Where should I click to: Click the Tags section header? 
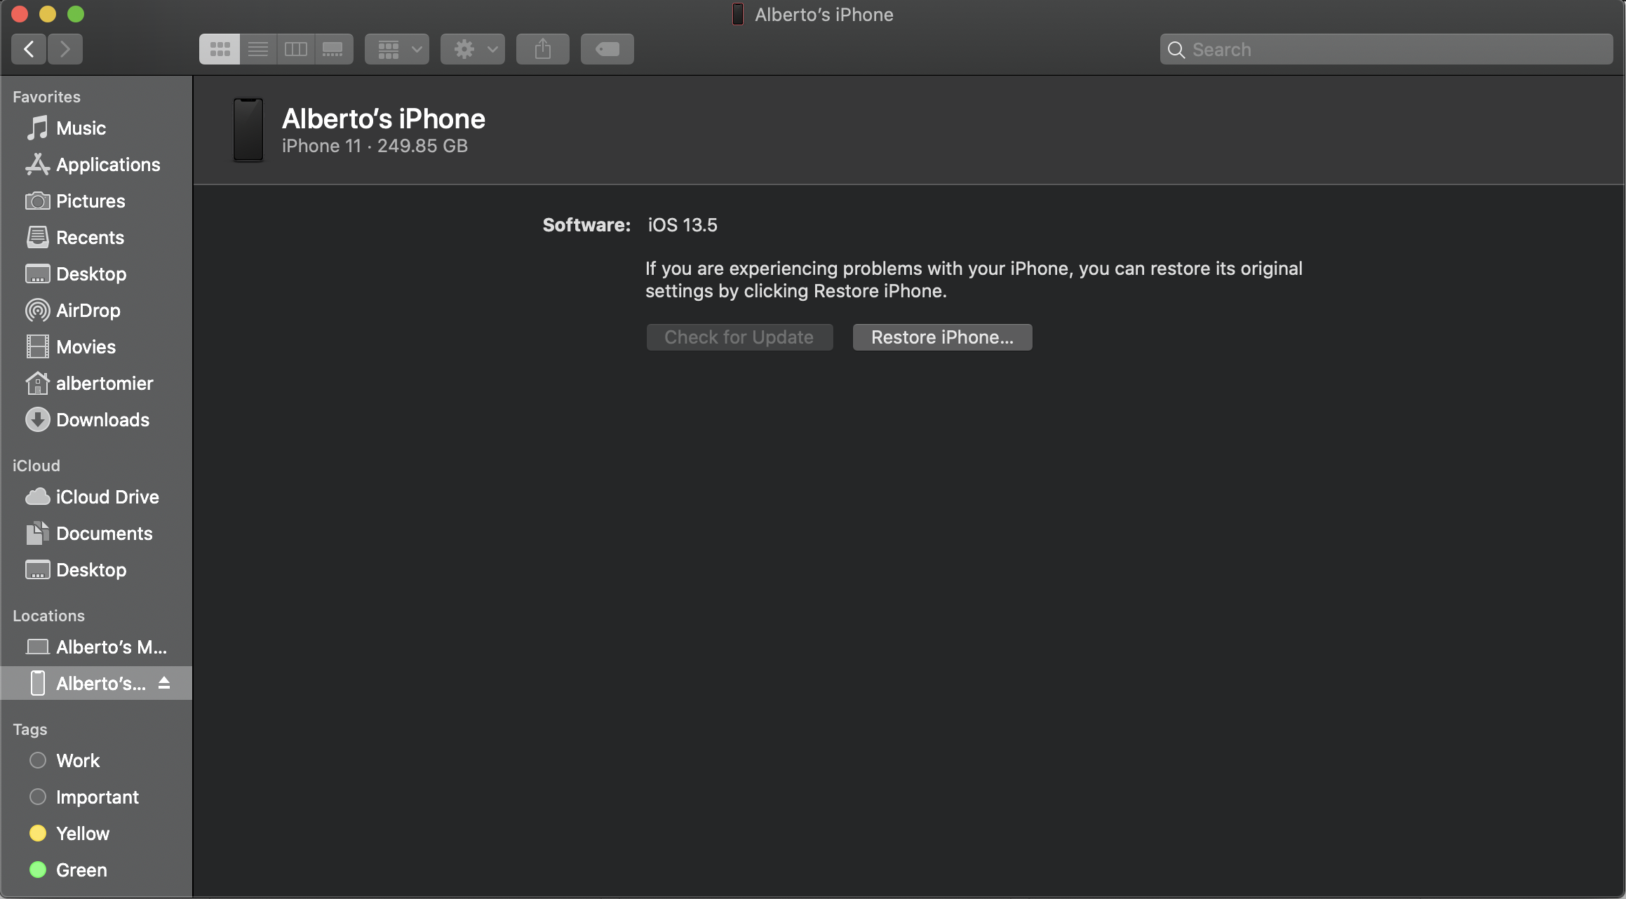click(x=30, y=729)
